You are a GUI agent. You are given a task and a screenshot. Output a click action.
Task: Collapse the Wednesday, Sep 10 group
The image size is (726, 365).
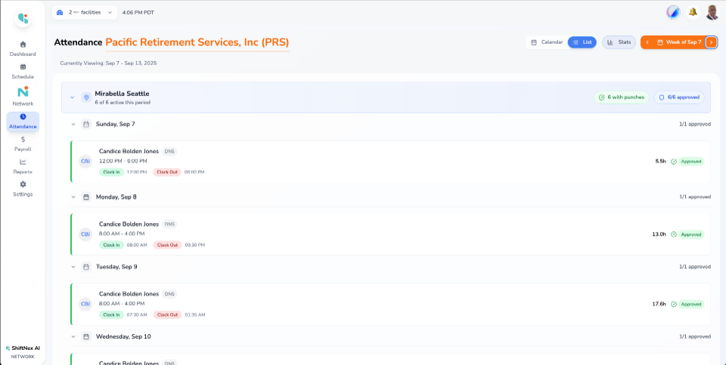pyautogui.click(x=73, y=337)
